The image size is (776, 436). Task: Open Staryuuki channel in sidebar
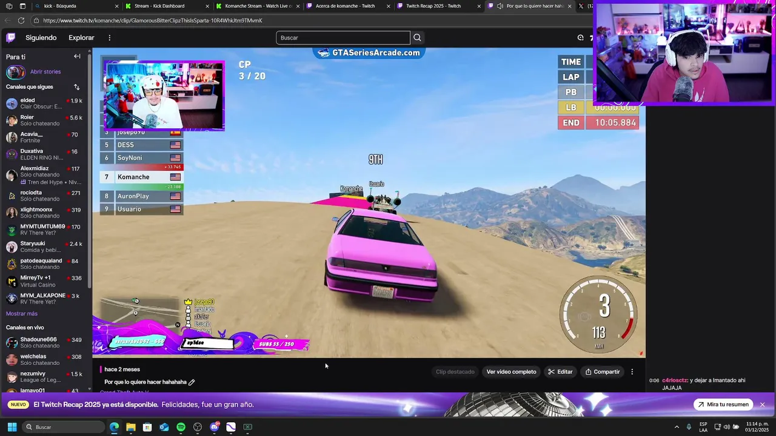(x=45, y=246)
